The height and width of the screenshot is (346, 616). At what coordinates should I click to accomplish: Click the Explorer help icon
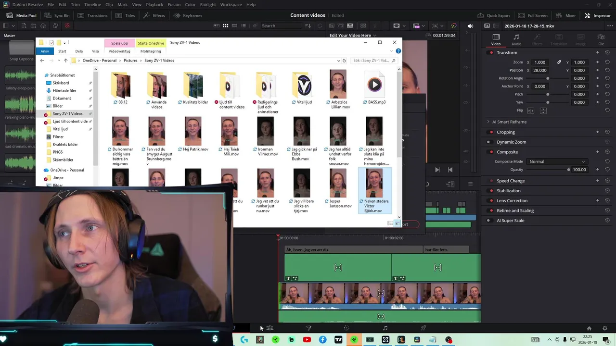pyautogui.click(x=398, y=51)
